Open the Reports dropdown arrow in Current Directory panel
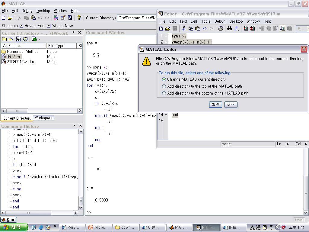This screenshot has height=232, width=309. pyautogui.click(x=40, y=39)
